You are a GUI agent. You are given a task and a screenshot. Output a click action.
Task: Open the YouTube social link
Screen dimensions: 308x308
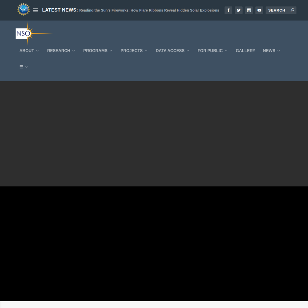tap(259, 10)
